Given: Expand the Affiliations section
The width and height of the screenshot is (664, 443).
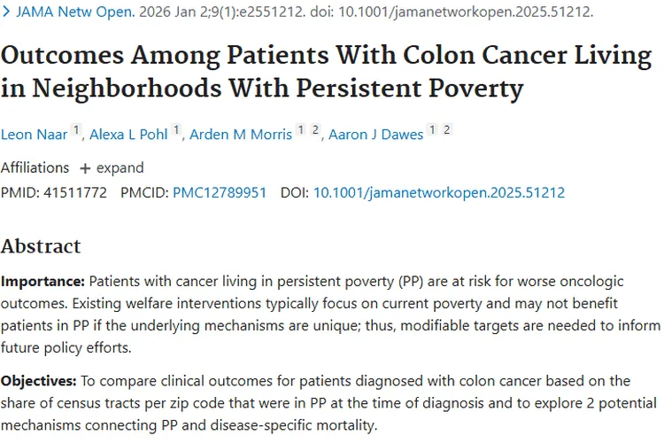Looking at the screenshot, I should click(112, 167).
